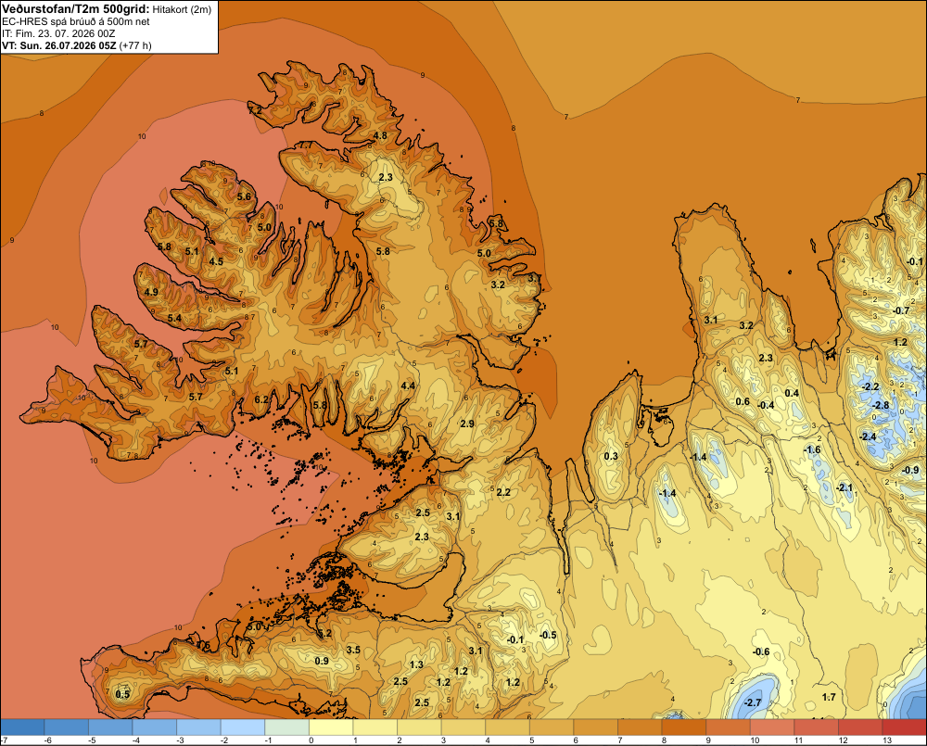
Task: Click the color bar scale label '-6'
Action: [48, 740]
